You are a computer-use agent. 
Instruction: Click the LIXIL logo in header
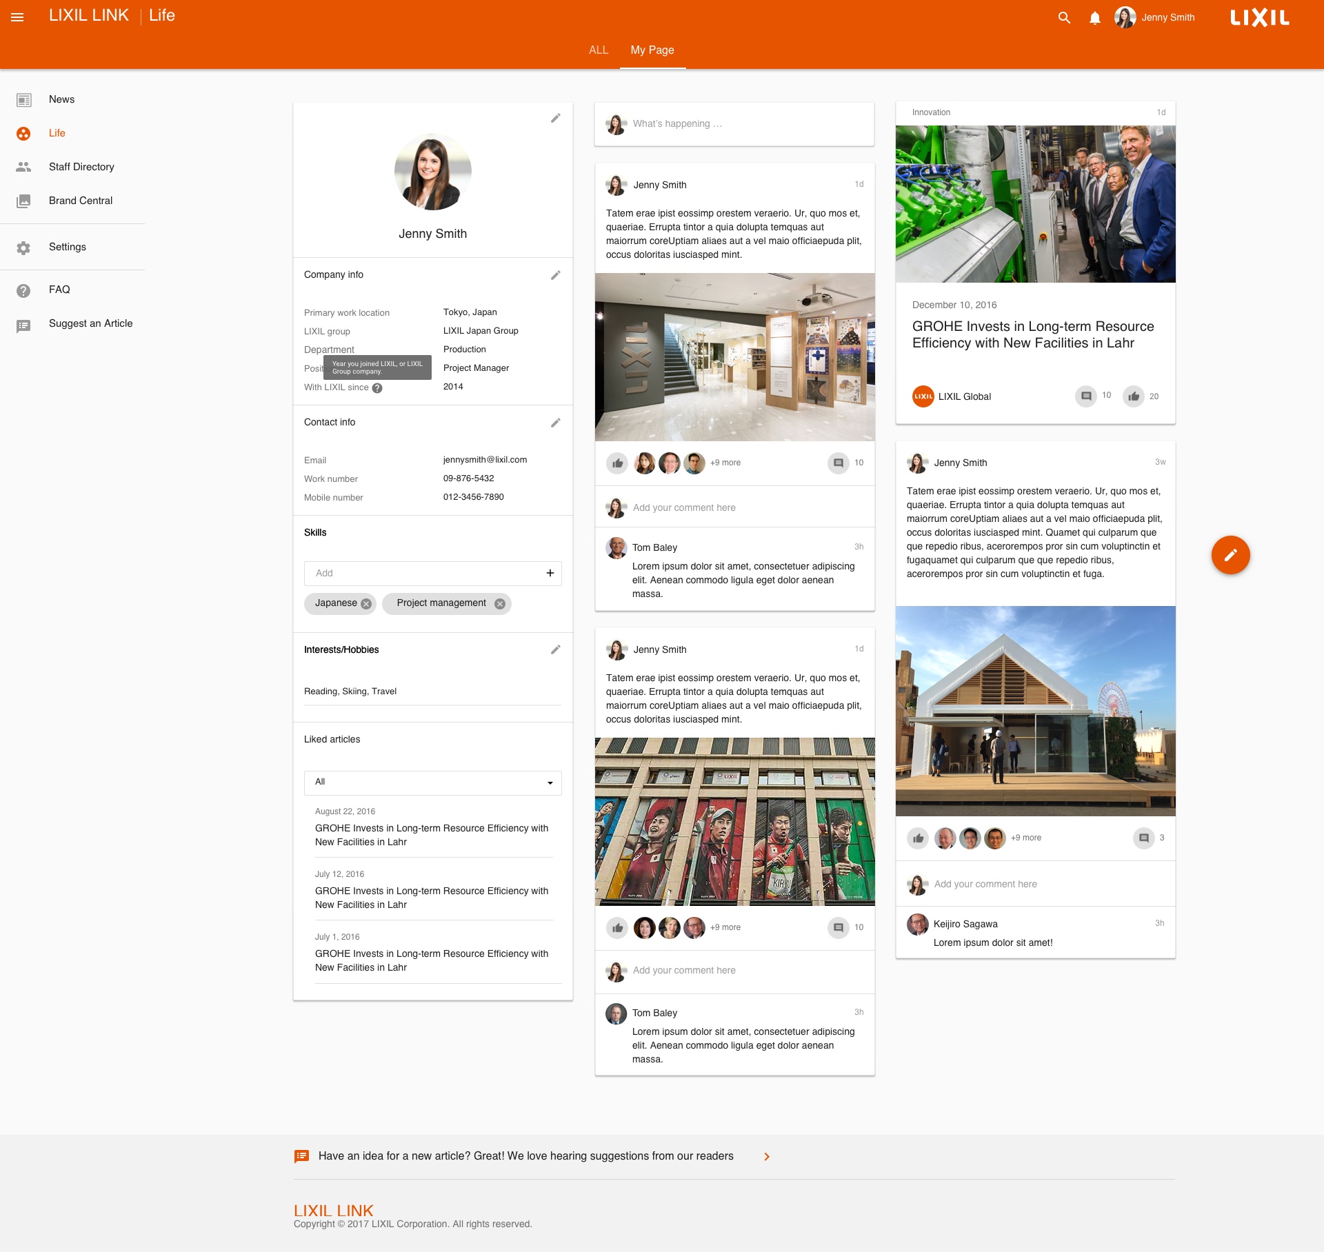(x=1260, y=17)
